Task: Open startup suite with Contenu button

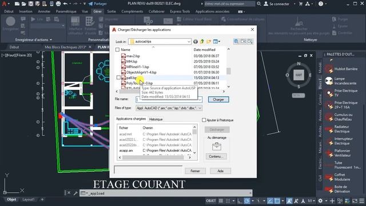Action: (216, 156)
